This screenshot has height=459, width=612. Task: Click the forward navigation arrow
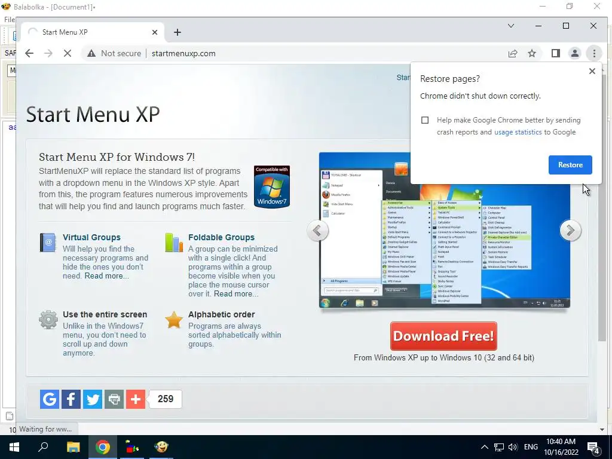(48, 53)
